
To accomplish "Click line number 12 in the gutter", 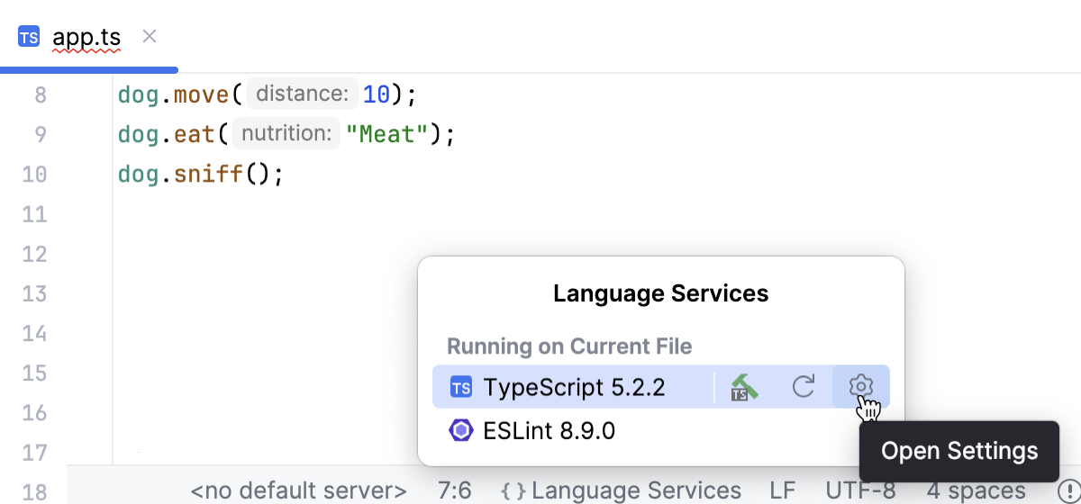I will click(x=34, y=254).
